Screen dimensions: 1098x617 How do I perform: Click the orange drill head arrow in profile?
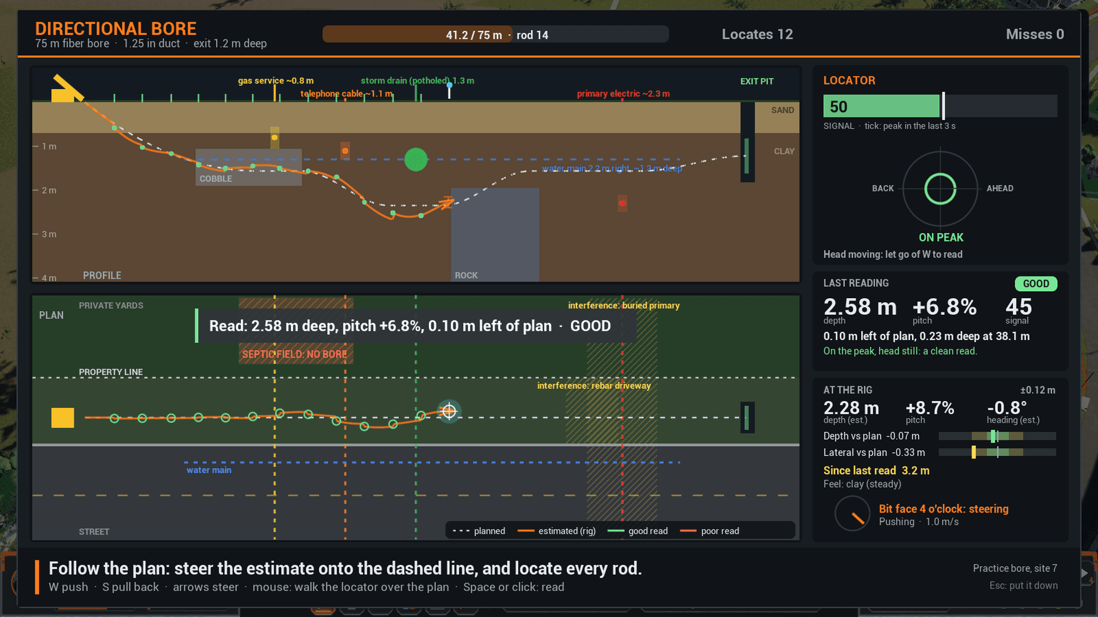coord(446,202)
